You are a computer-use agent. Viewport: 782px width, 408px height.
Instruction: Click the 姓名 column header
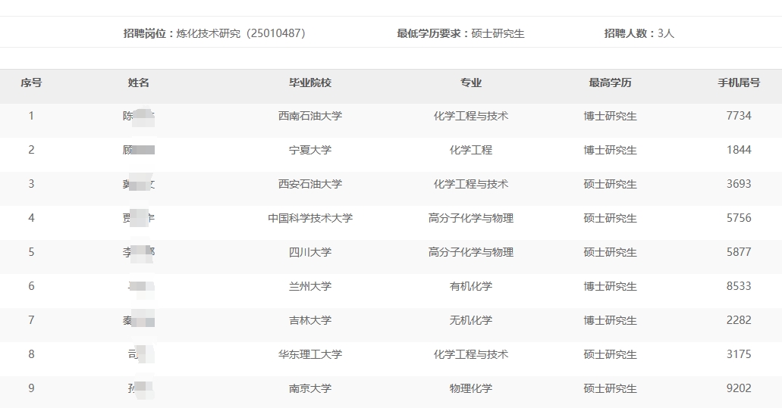click(x=139, y=83)
